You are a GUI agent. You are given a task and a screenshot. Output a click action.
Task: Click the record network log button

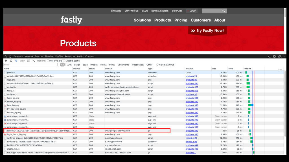tap(6, 61)
